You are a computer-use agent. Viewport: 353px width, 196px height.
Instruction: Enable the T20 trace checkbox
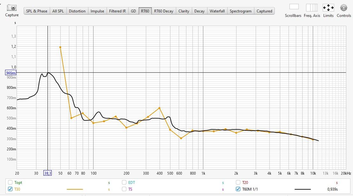coord(238,183)
